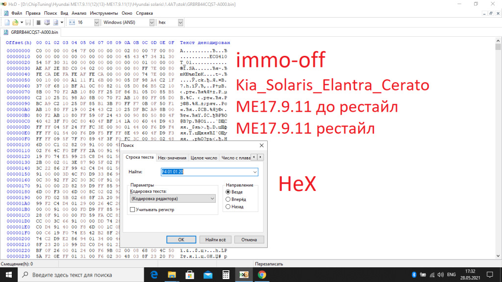Click the Найти всё button

tap(216, 239)
